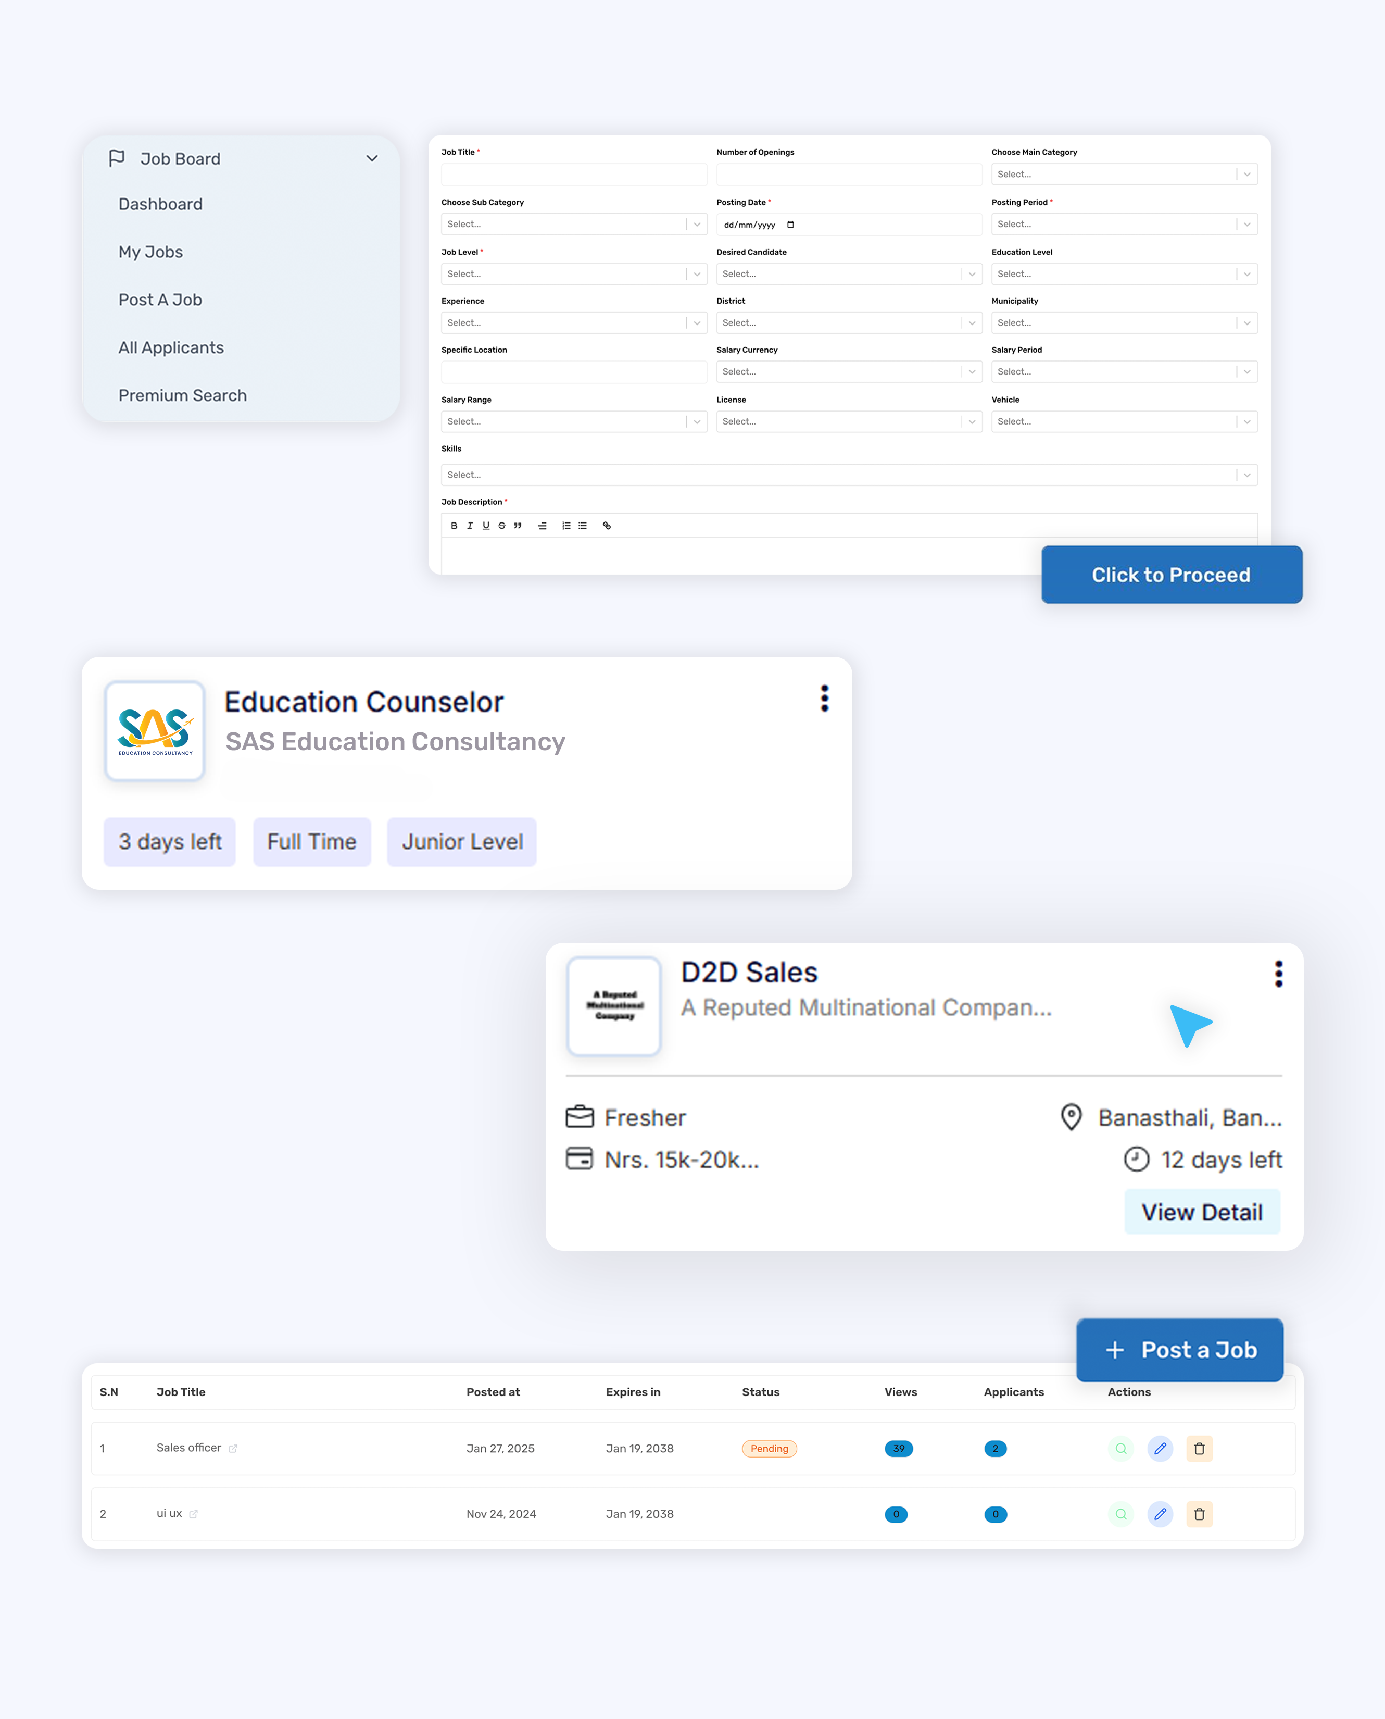
Task: Delete the Sales officer job posting
Action: pos(1199,1449)
